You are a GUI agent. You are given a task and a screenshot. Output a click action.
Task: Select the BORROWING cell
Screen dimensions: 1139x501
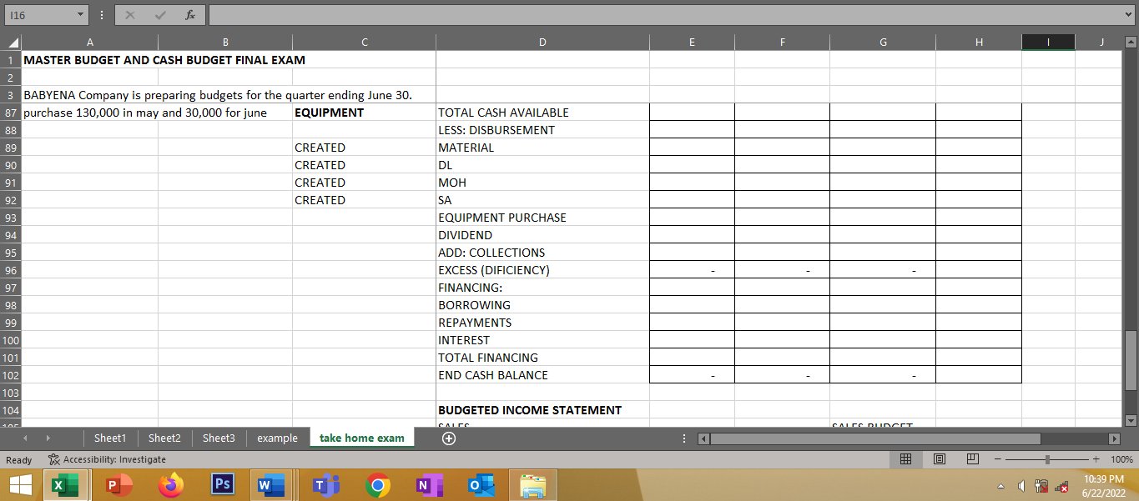tap(542, 305)
